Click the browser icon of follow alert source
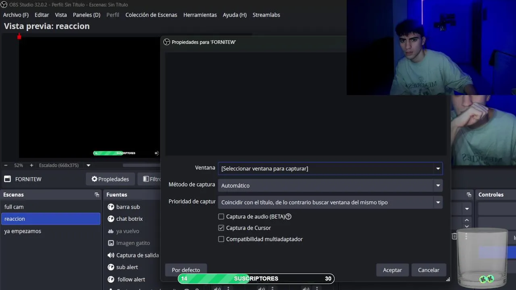The height and width of the screenshot is (290, 516). click(x=111, y=279)
